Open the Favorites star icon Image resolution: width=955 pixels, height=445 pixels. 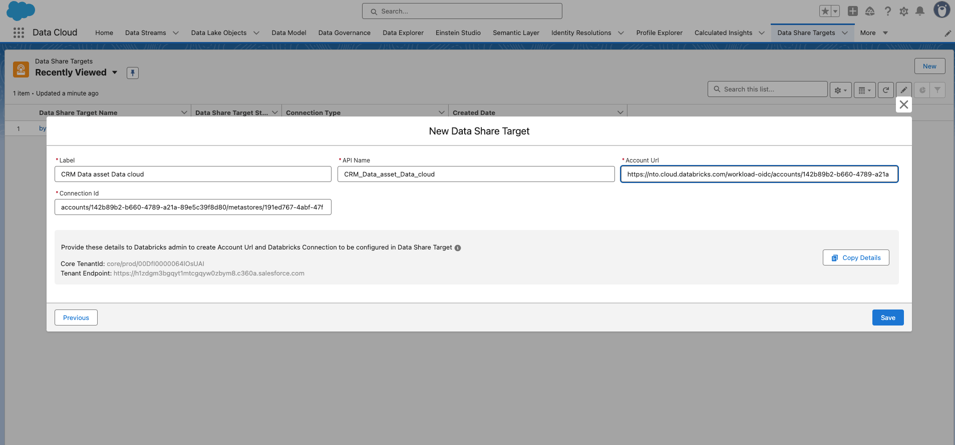(x=825, y=11)
